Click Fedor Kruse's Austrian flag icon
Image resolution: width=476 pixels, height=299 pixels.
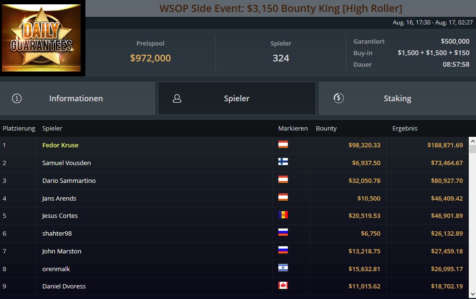coord(283,144)
